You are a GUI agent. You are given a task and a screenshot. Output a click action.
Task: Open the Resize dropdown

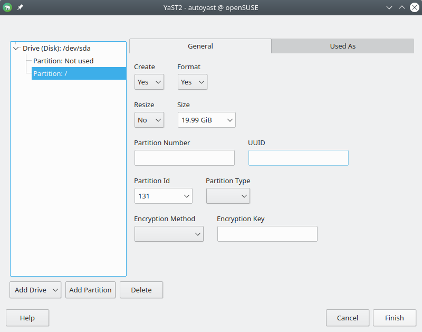coord(149,120)
